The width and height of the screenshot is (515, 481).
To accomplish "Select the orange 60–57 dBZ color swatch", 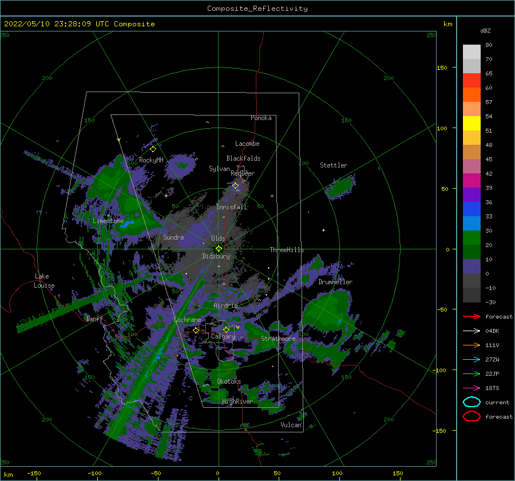I will [x=472, y=95].
